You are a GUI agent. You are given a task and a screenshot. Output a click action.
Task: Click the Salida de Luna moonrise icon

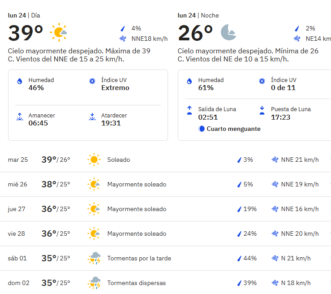(189, 110)
